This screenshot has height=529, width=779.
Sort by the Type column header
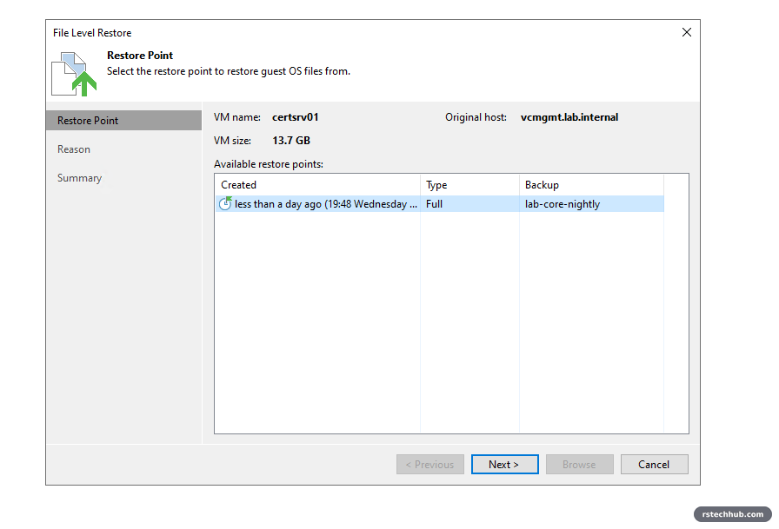470,185
